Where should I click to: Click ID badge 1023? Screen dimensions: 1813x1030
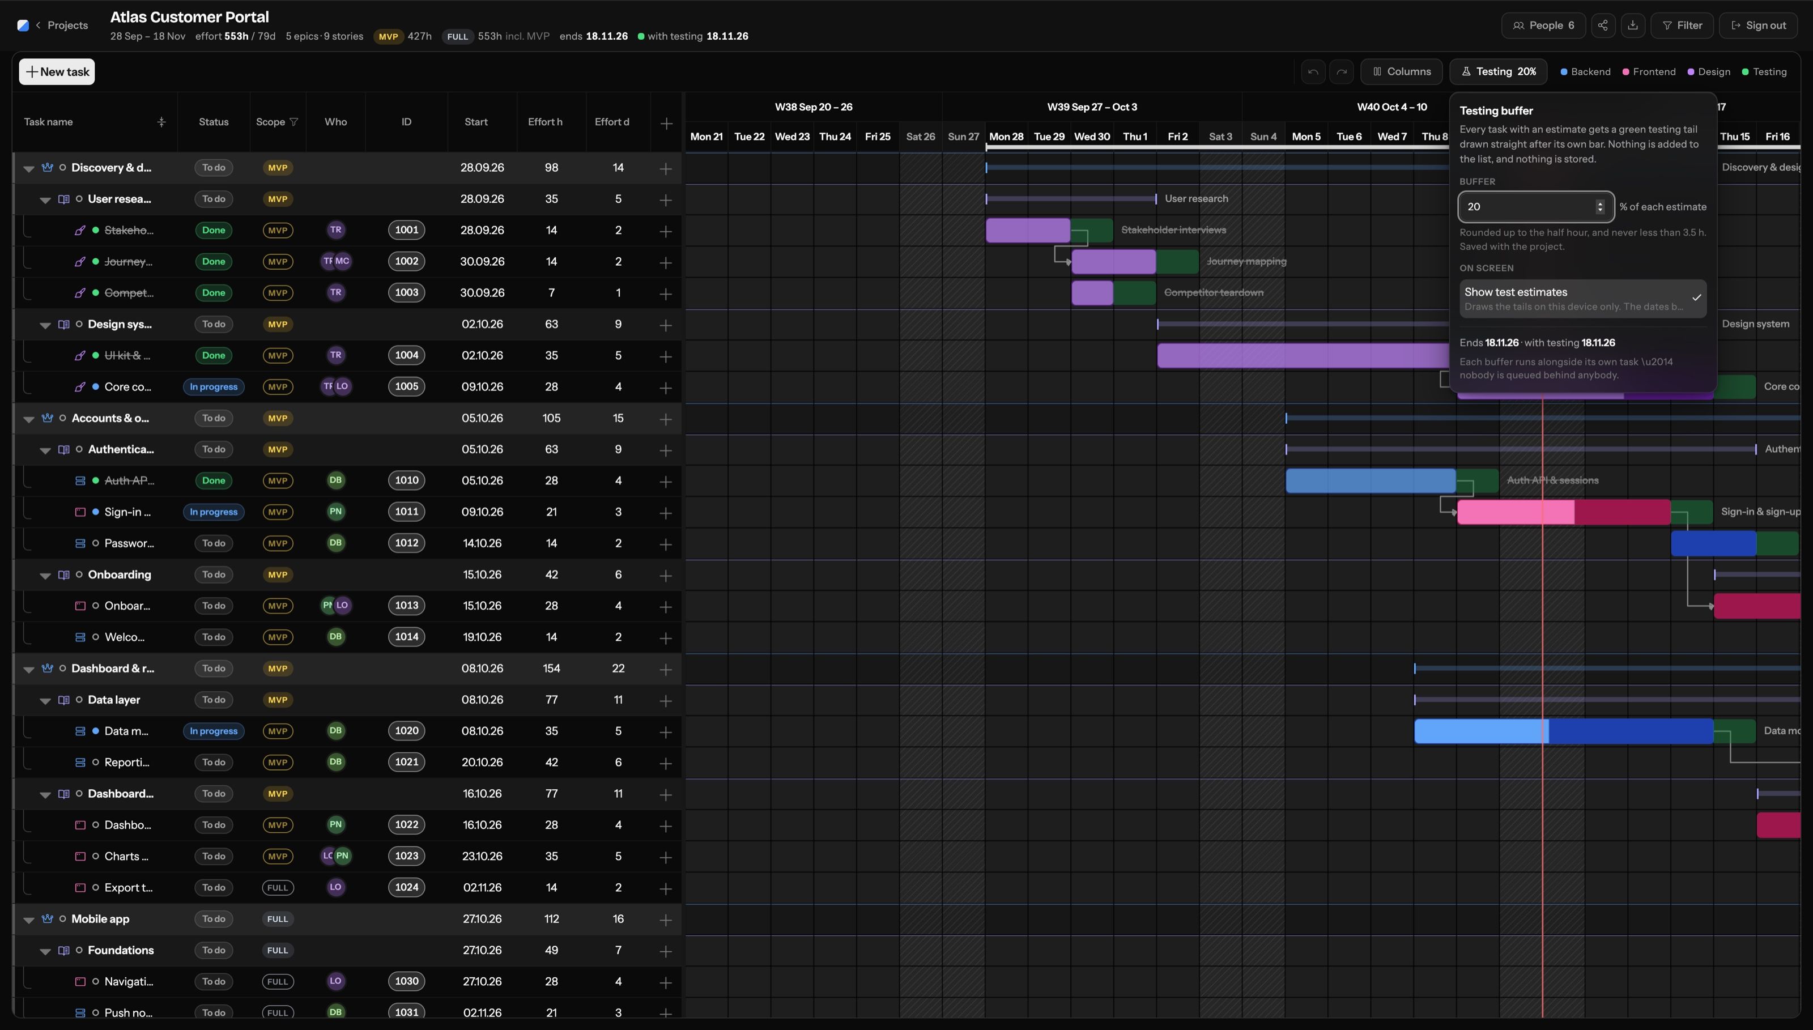pyautogui.click(x=407, y=856)
